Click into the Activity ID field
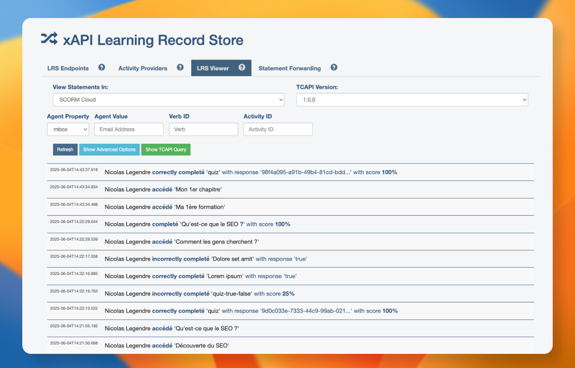Screen dimensions: 575x368 (278, 129)
